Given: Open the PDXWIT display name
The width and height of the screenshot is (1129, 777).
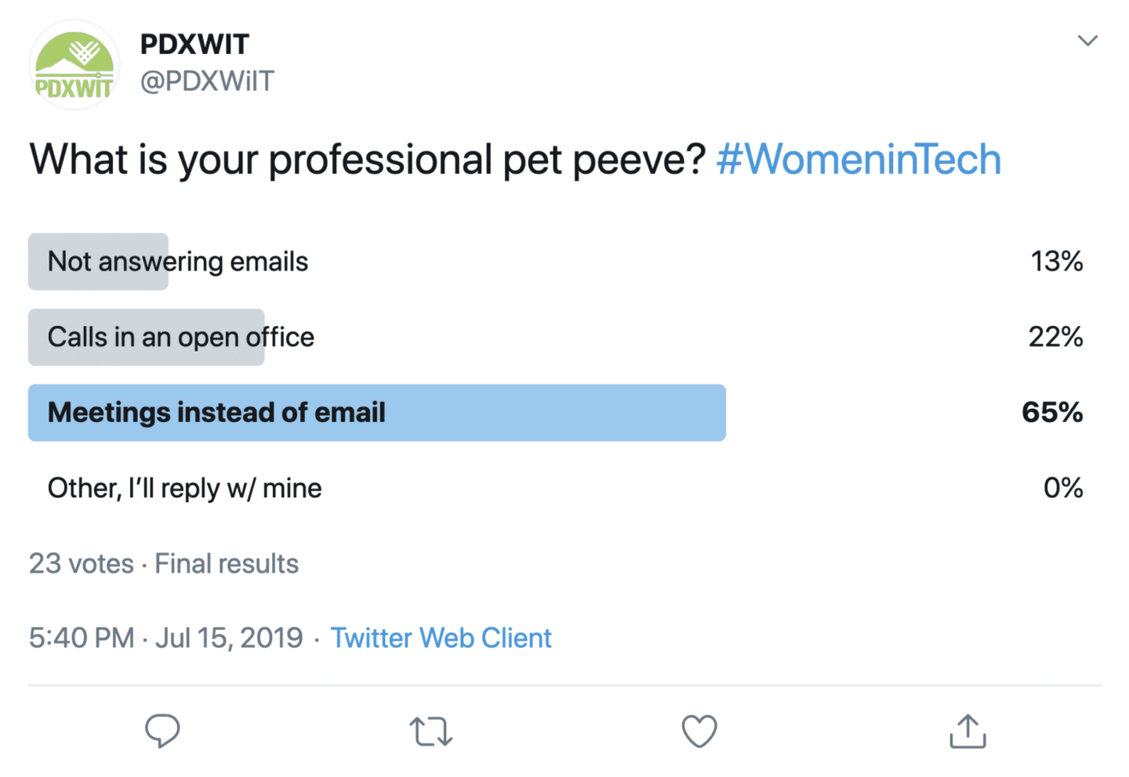Looking at the screenshot, I should pos(194,45).
